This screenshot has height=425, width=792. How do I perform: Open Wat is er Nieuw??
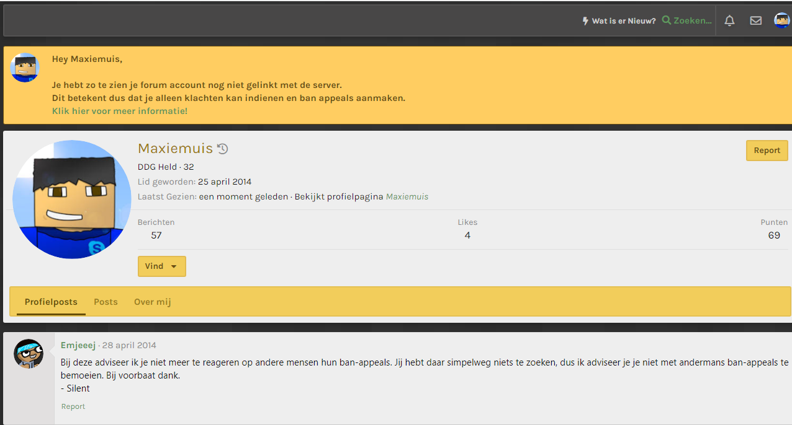click(x=618, y=20)
